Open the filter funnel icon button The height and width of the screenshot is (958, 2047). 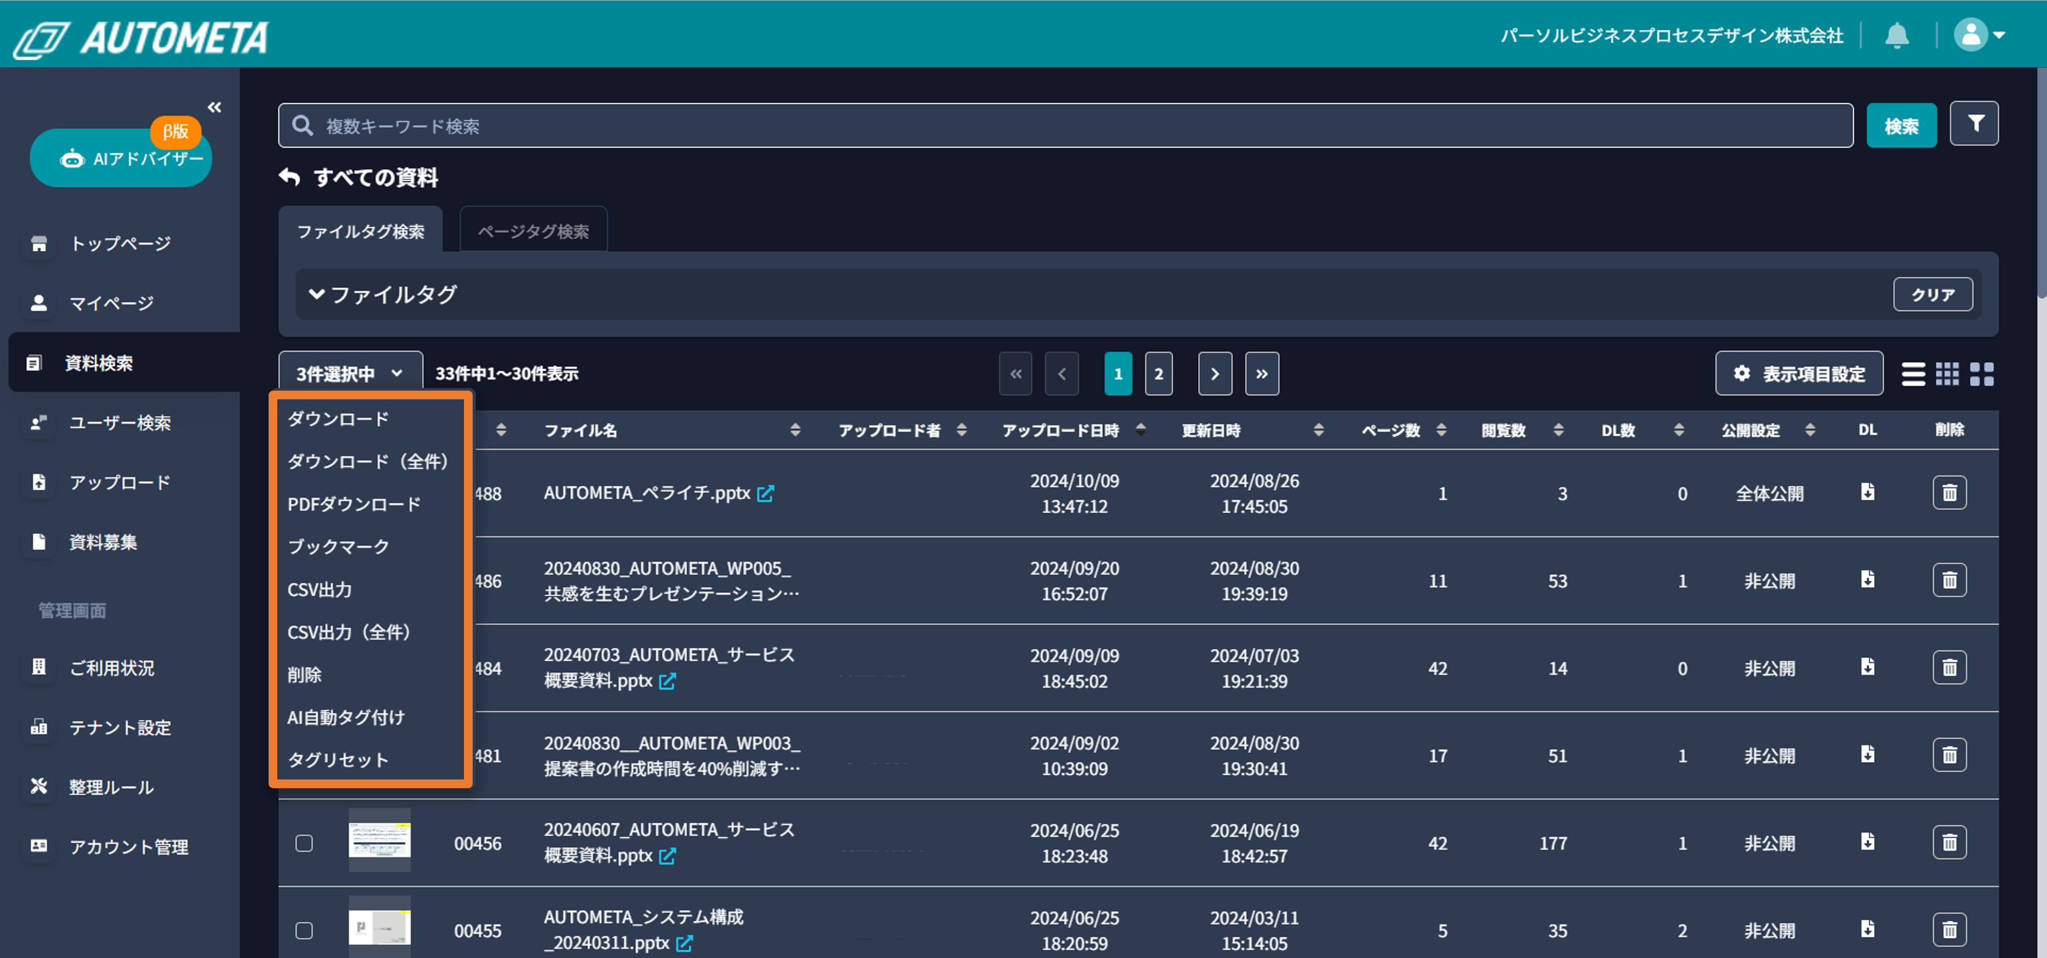click(1974, 124)
